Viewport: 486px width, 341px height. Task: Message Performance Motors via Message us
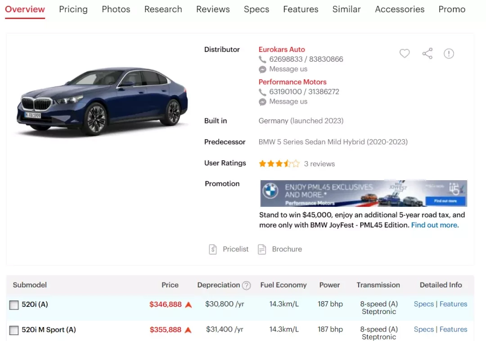288,101
